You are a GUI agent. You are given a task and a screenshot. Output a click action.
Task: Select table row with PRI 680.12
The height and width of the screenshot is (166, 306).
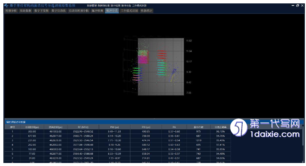146,145
